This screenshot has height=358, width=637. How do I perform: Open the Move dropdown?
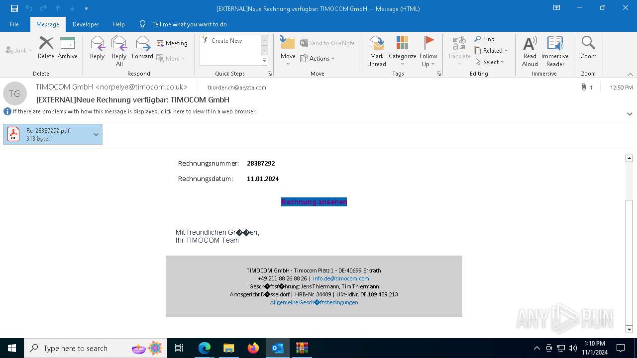coord(288,51)
